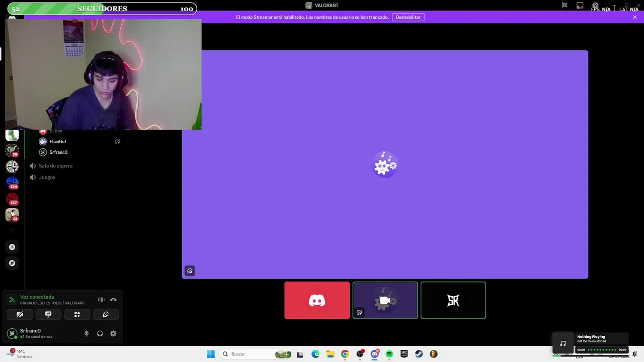Open activities launcher in voice panel

pos(77,314)
